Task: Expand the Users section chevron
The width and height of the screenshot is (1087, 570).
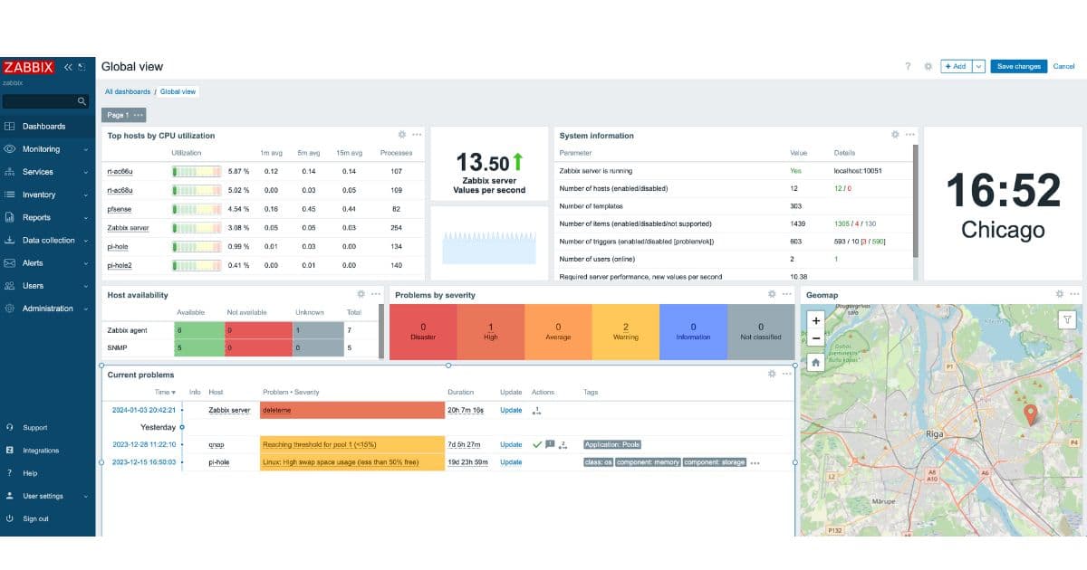Action: pyautogui.click(x=86, y=286)
